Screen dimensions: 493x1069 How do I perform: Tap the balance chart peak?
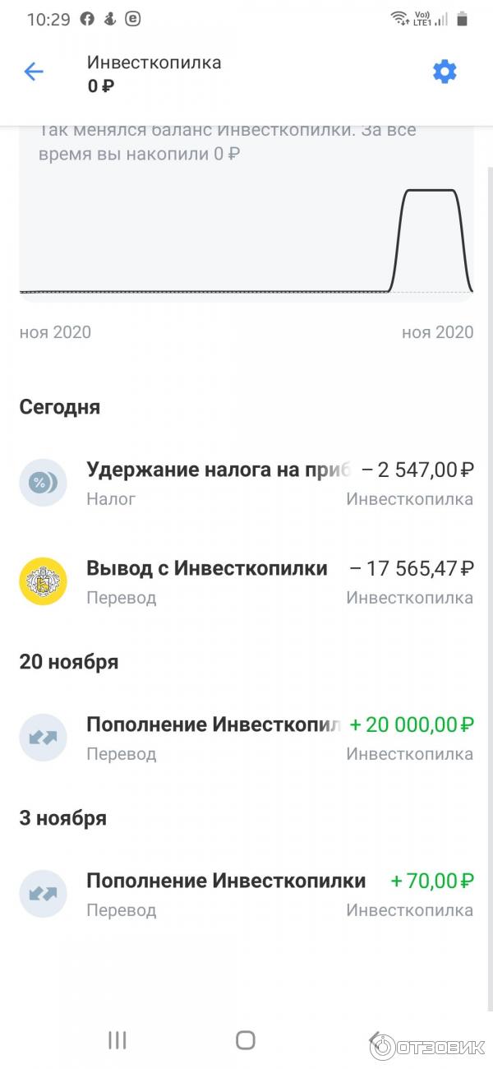click(430, 191)
